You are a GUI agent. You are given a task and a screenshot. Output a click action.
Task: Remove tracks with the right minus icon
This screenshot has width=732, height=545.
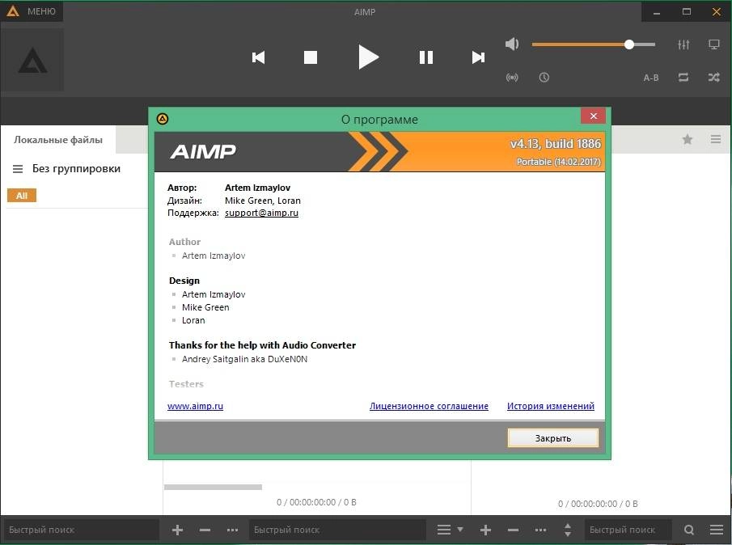click(x=513, y=530)
